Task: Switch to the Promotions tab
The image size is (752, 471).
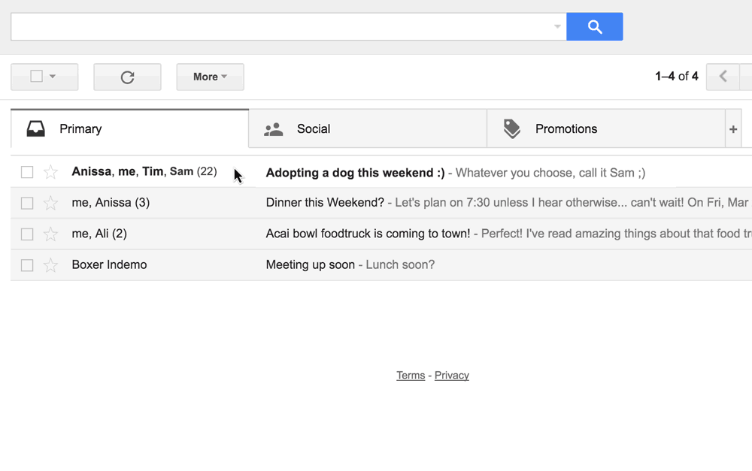Action: point(566,129)
